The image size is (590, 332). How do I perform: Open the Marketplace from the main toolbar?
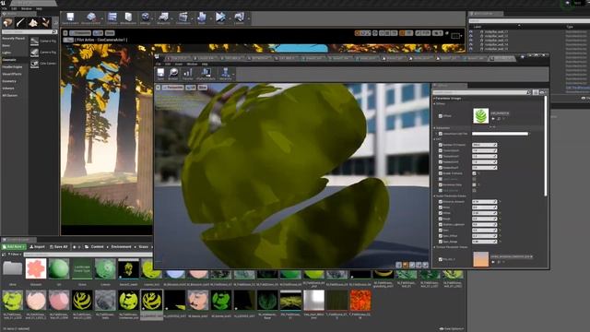128,18
